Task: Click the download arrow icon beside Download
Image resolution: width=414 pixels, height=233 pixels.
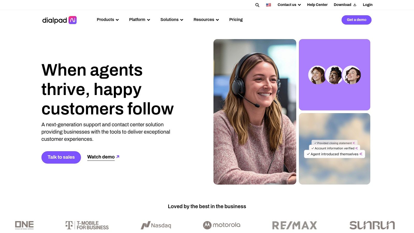Action: (x=355, y=5)
